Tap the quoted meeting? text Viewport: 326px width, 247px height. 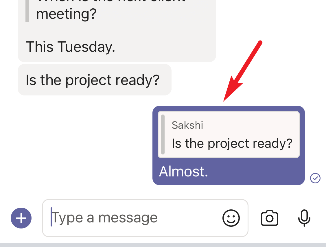tap(66, 14)
